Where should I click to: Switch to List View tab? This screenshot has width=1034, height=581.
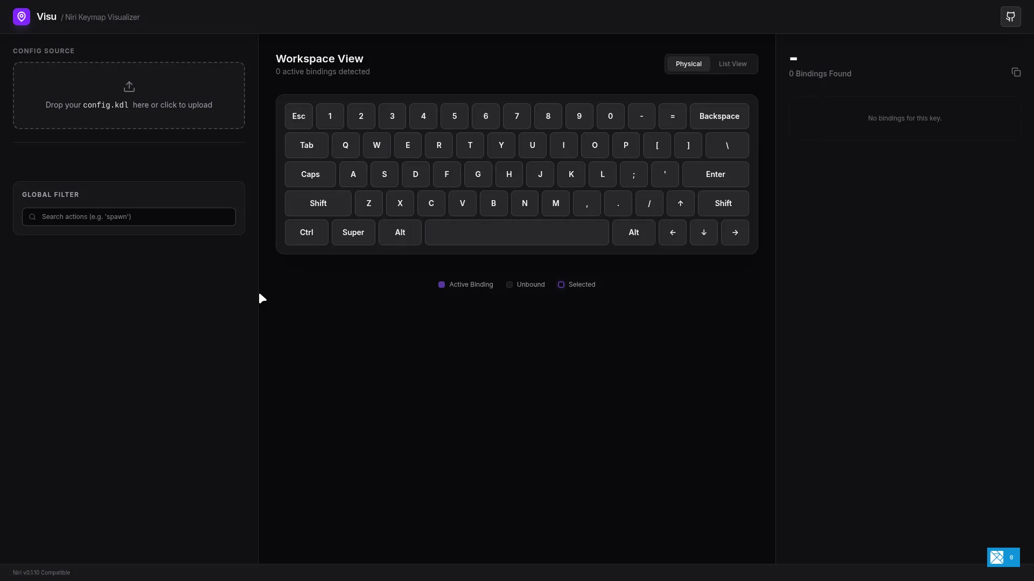(732, 64)
